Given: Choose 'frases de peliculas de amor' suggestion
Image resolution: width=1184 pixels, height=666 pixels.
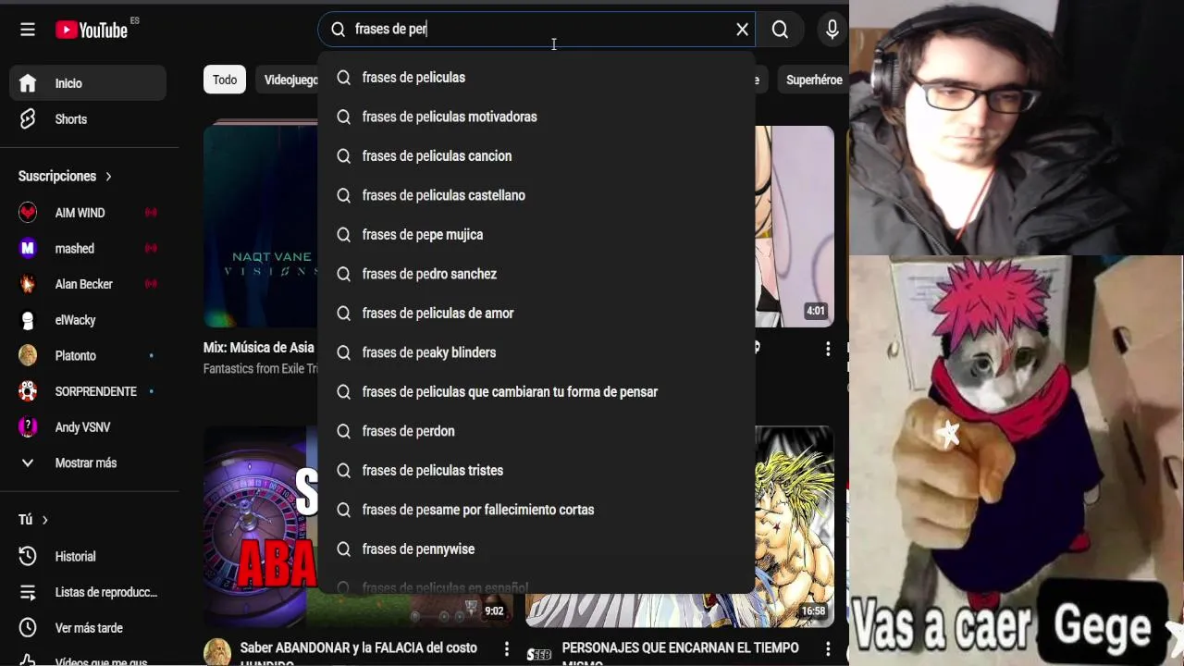Looking at the screenshot, I should point(536,314).
